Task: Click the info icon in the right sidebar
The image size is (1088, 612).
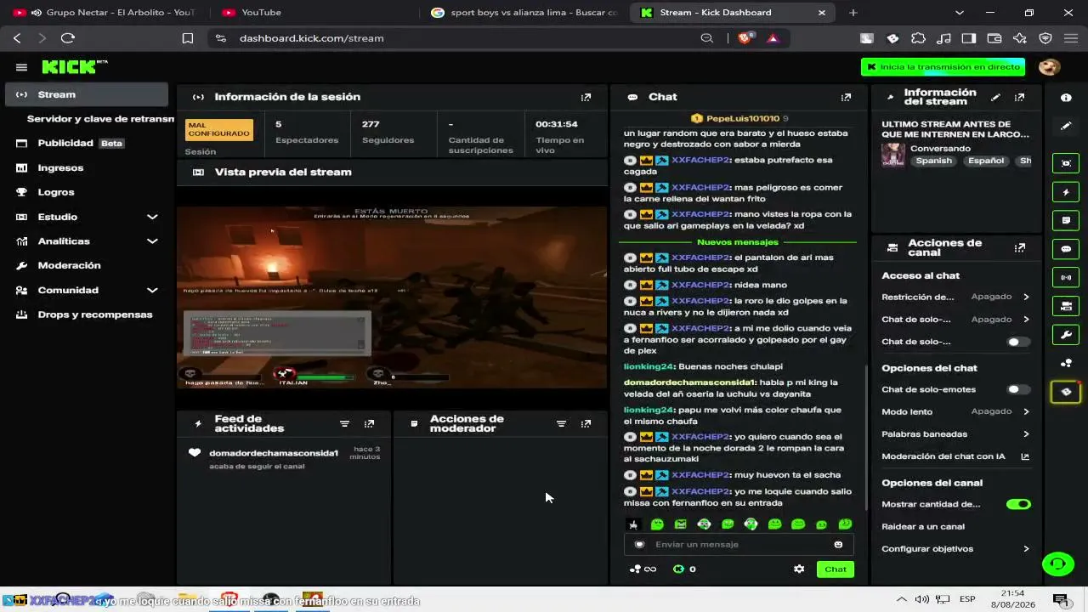Action: [x=1066, y=98]
